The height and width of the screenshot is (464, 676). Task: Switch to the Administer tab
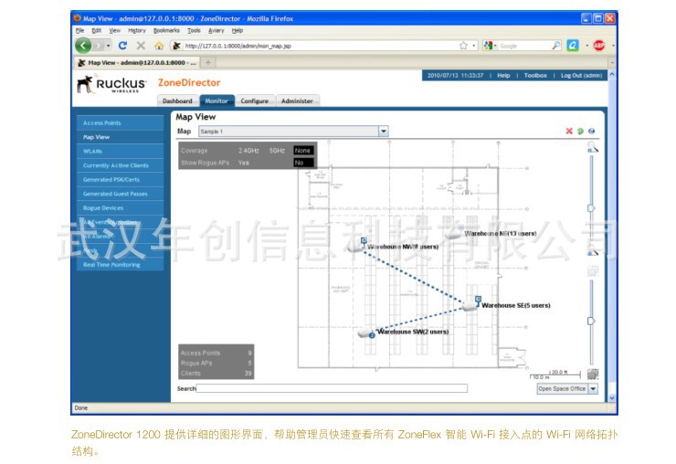[x=297, y=100]
